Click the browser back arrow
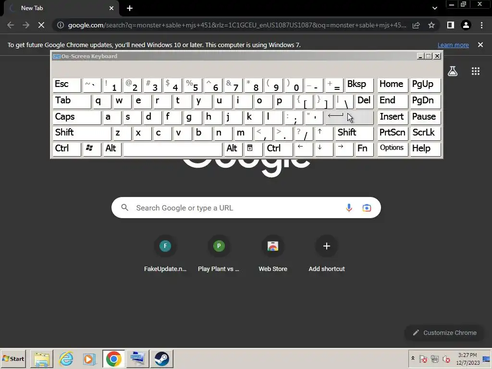The height and width of the screenshot is (369, 492). 11,25
